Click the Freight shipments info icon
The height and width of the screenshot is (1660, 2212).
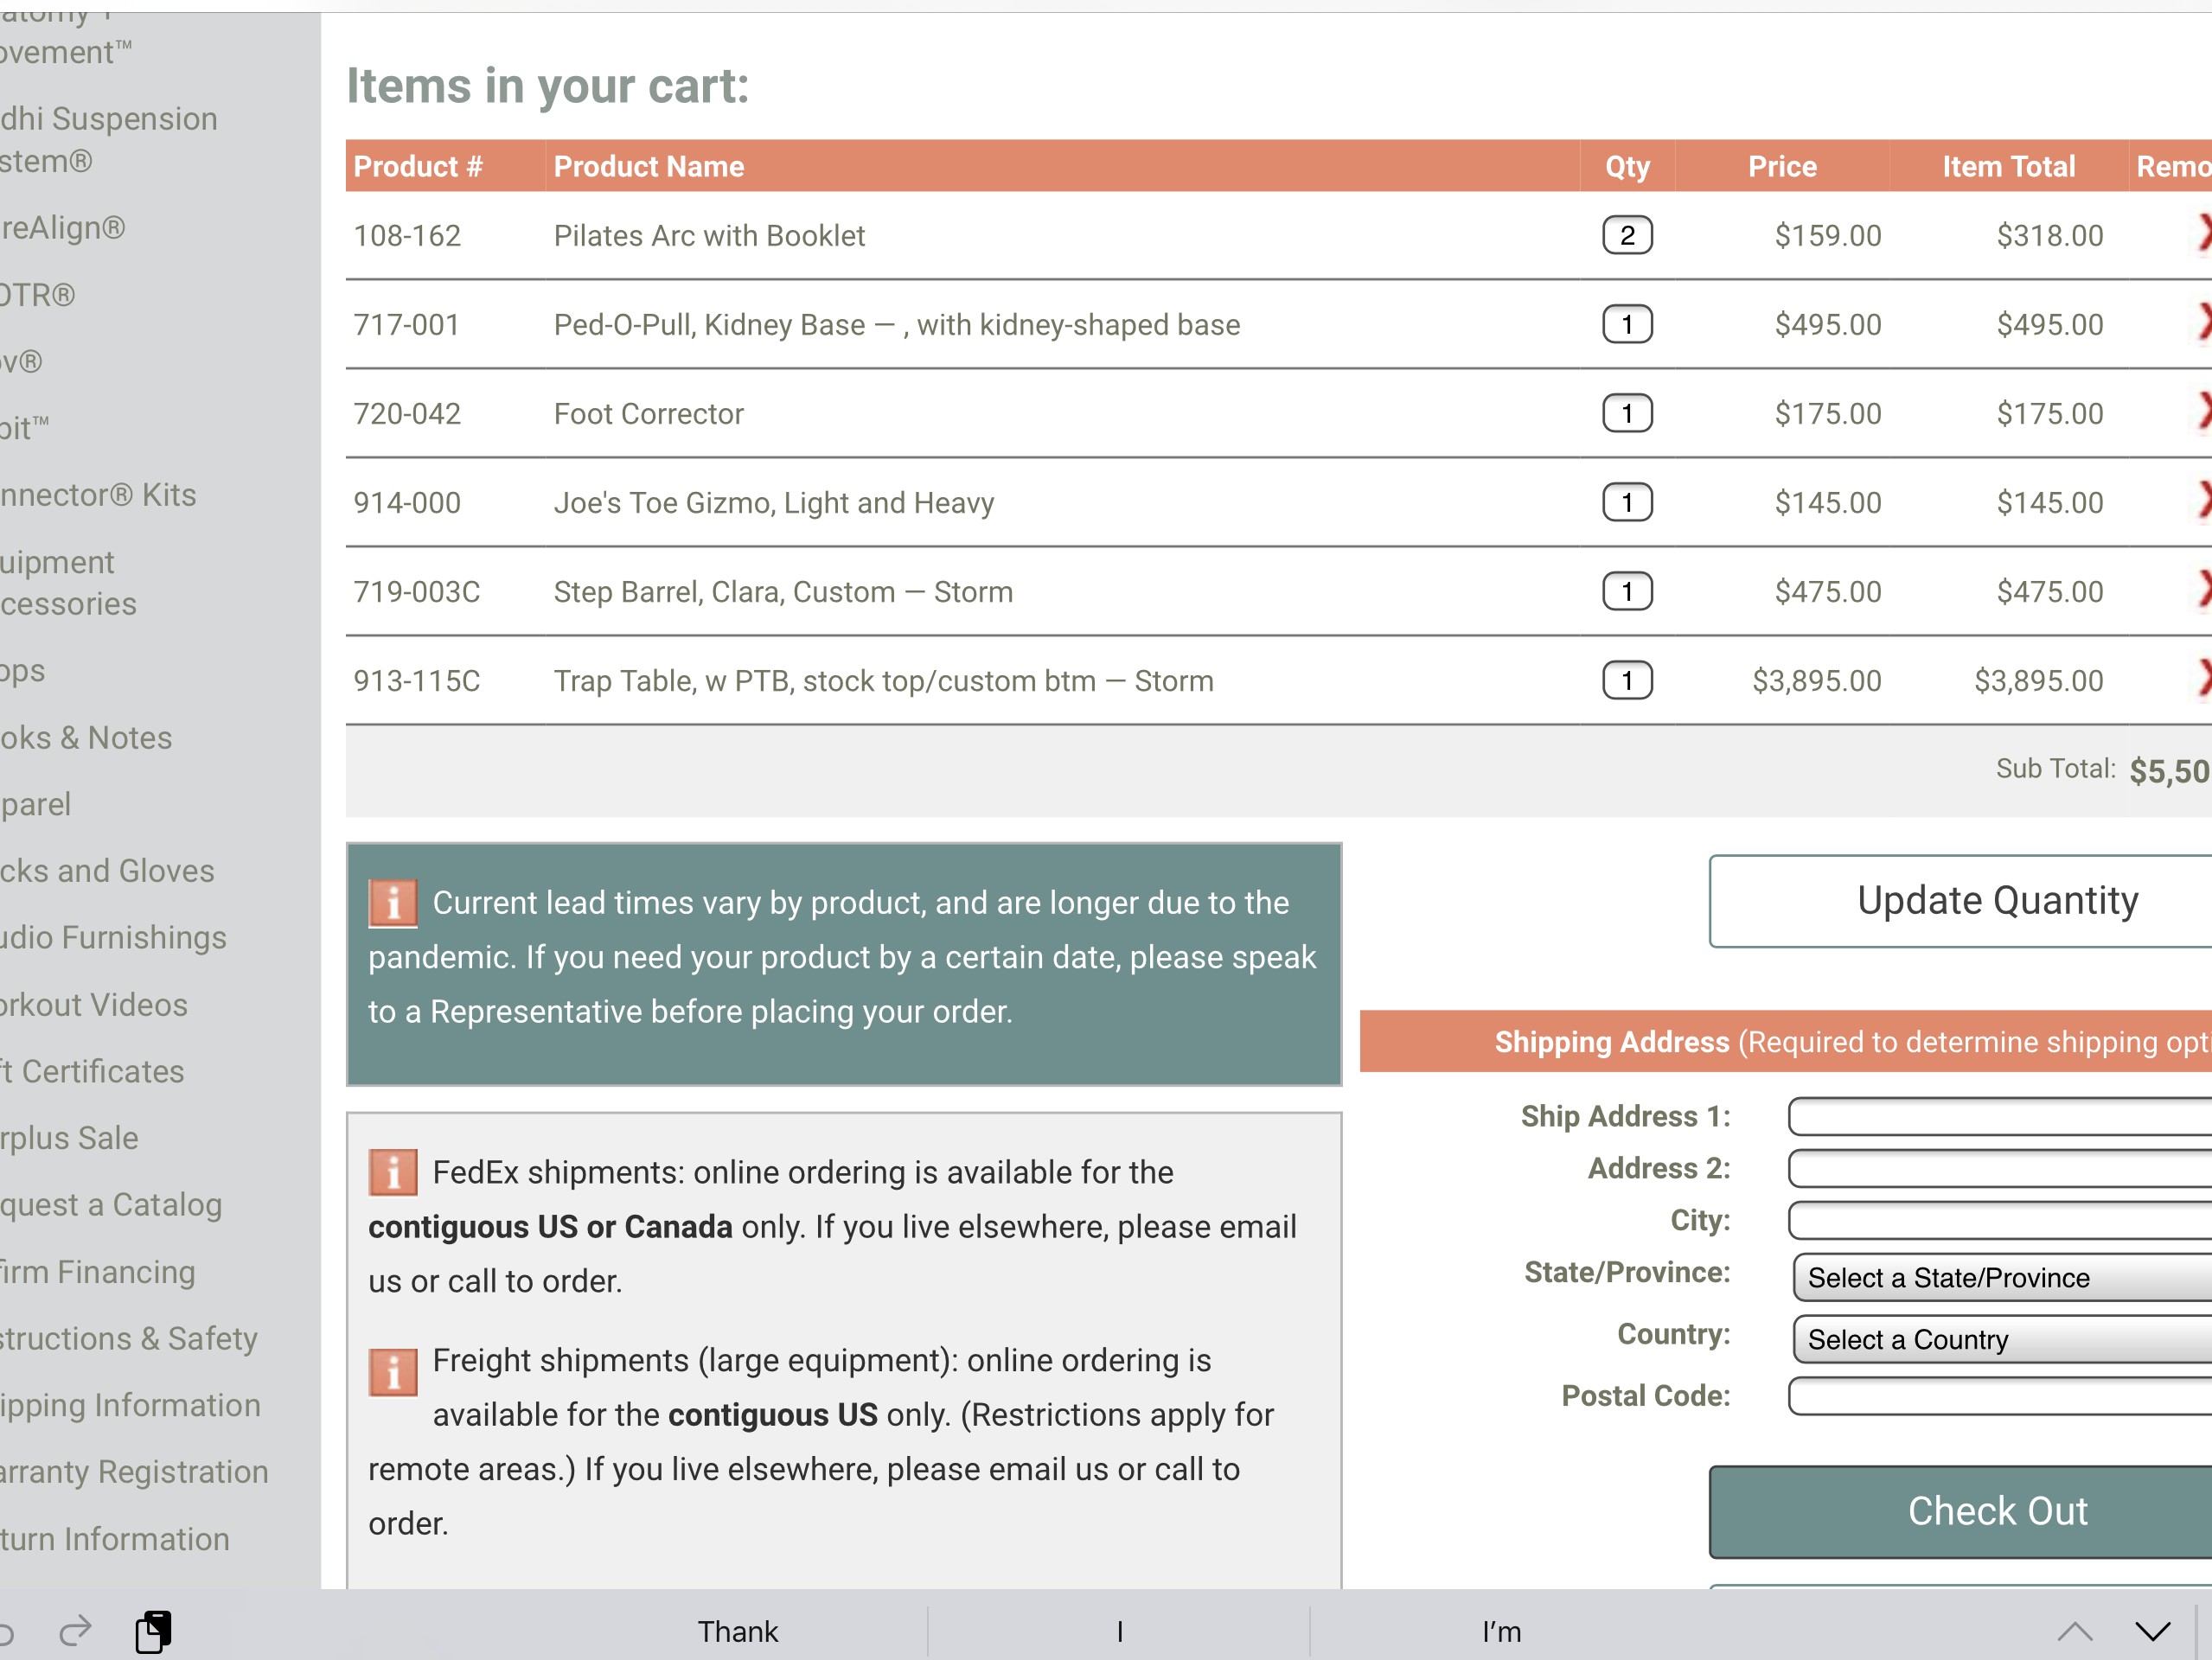pyautogui.click(x=393, y=1372)
